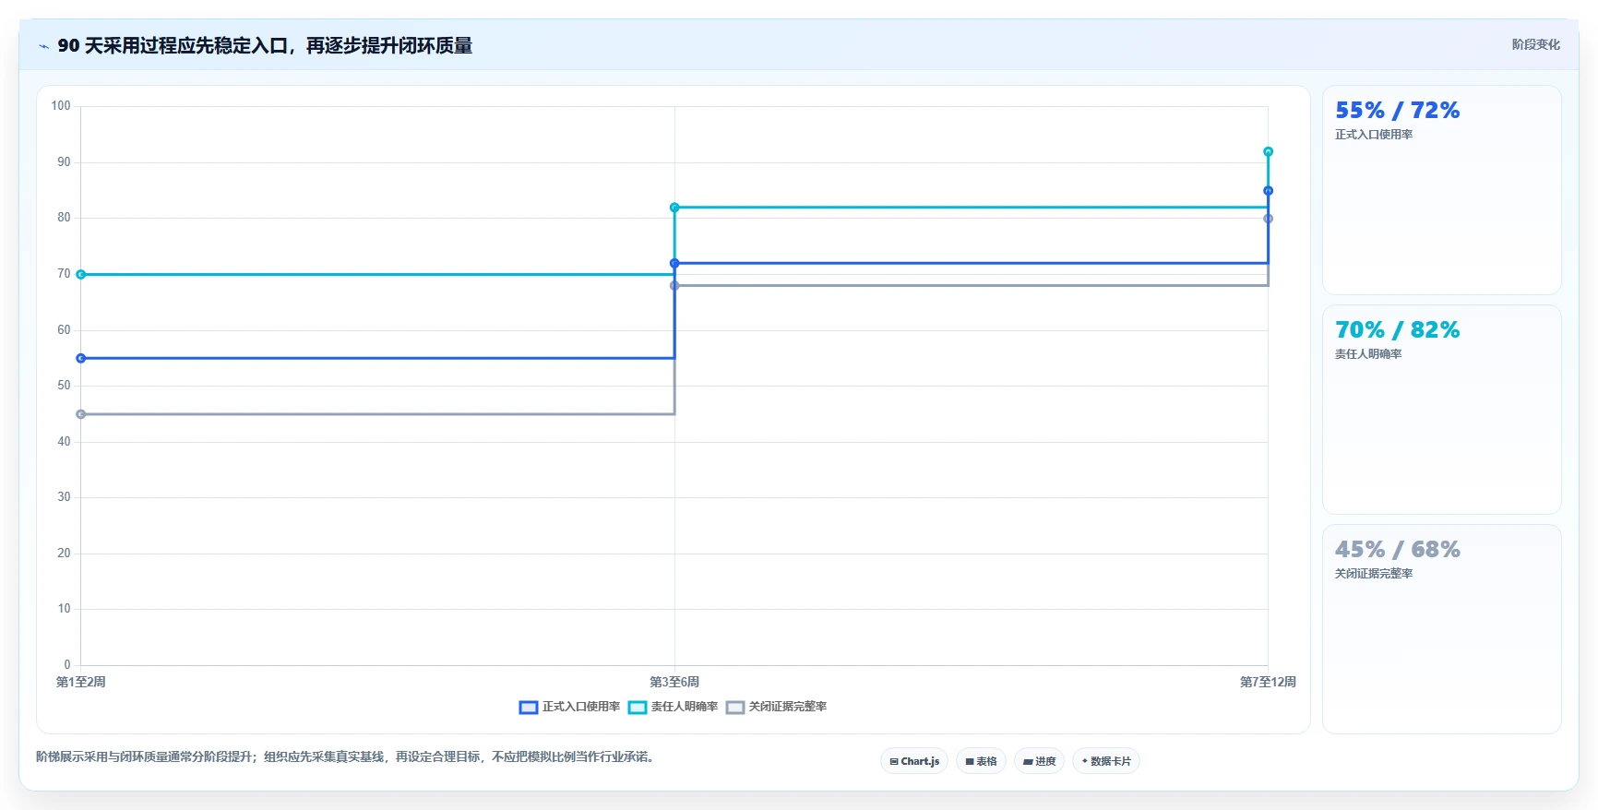Screen dimensions: 1598x810
Task: Click the 关闭证据完整率 data point at 80
Action: tap(1268, 219)
